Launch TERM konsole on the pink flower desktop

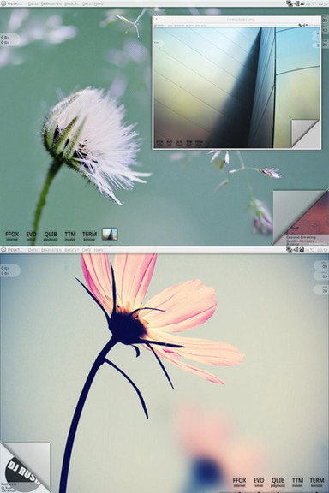(317, 483)
